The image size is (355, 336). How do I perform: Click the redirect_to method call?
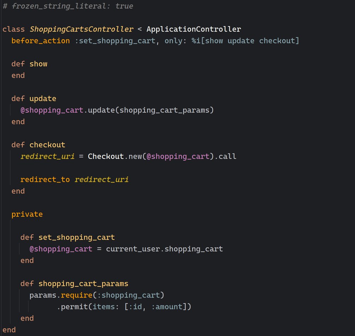point(45,179)
